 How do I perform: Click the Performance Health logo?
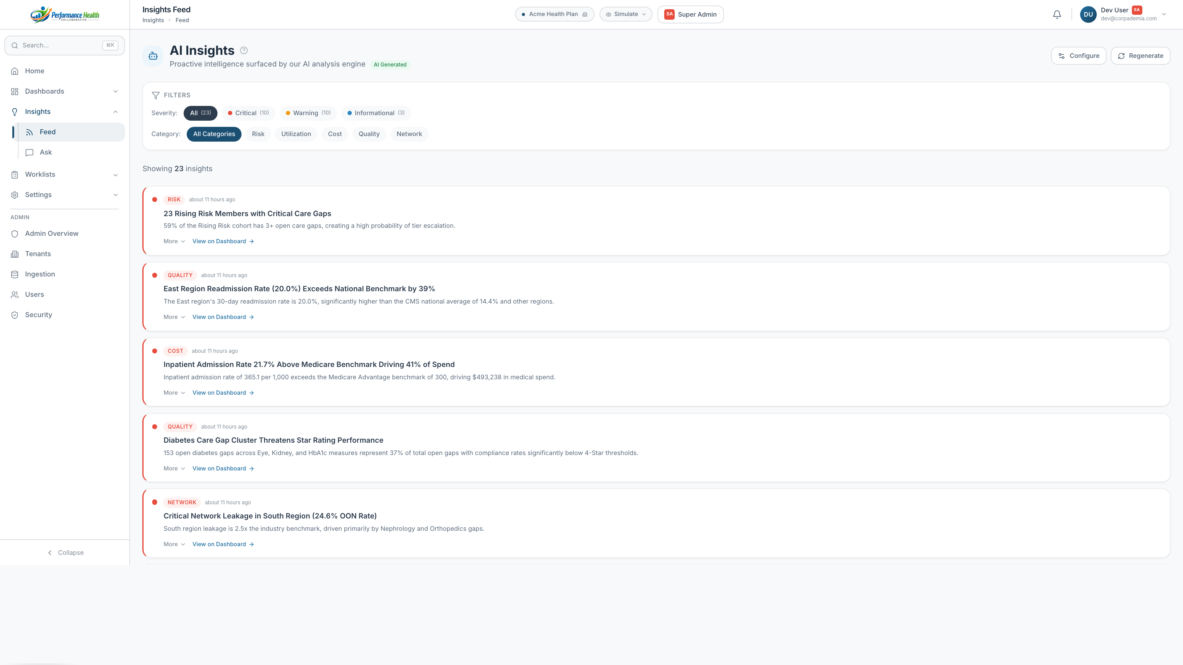pos(65,15)
